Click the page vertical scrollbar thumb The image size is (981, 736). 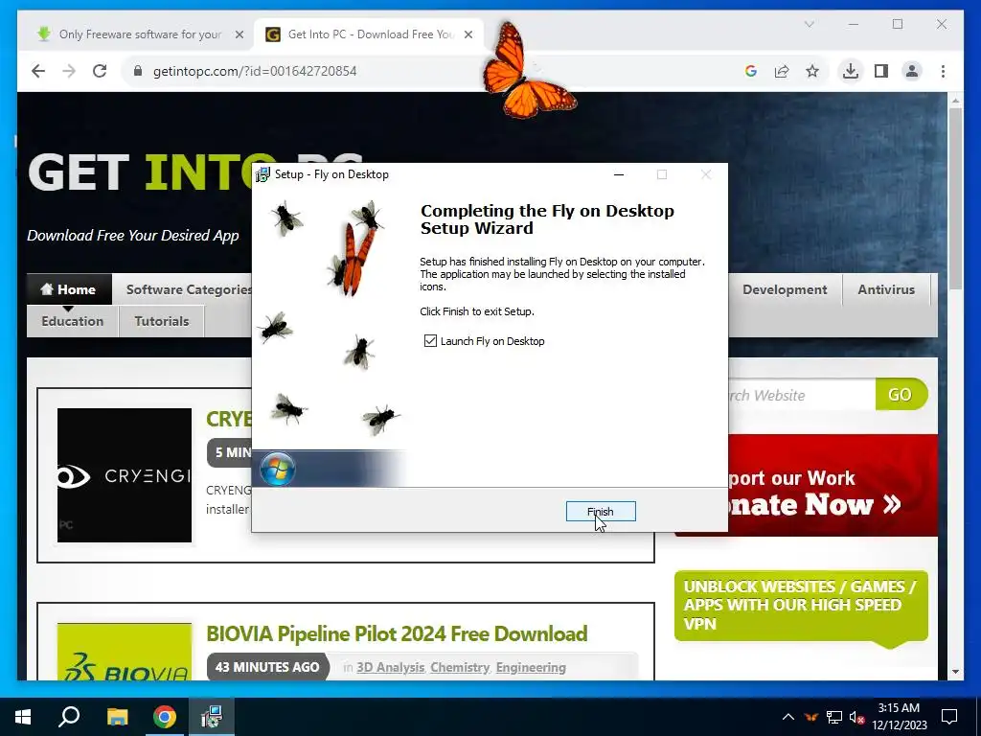click(955, 197)
